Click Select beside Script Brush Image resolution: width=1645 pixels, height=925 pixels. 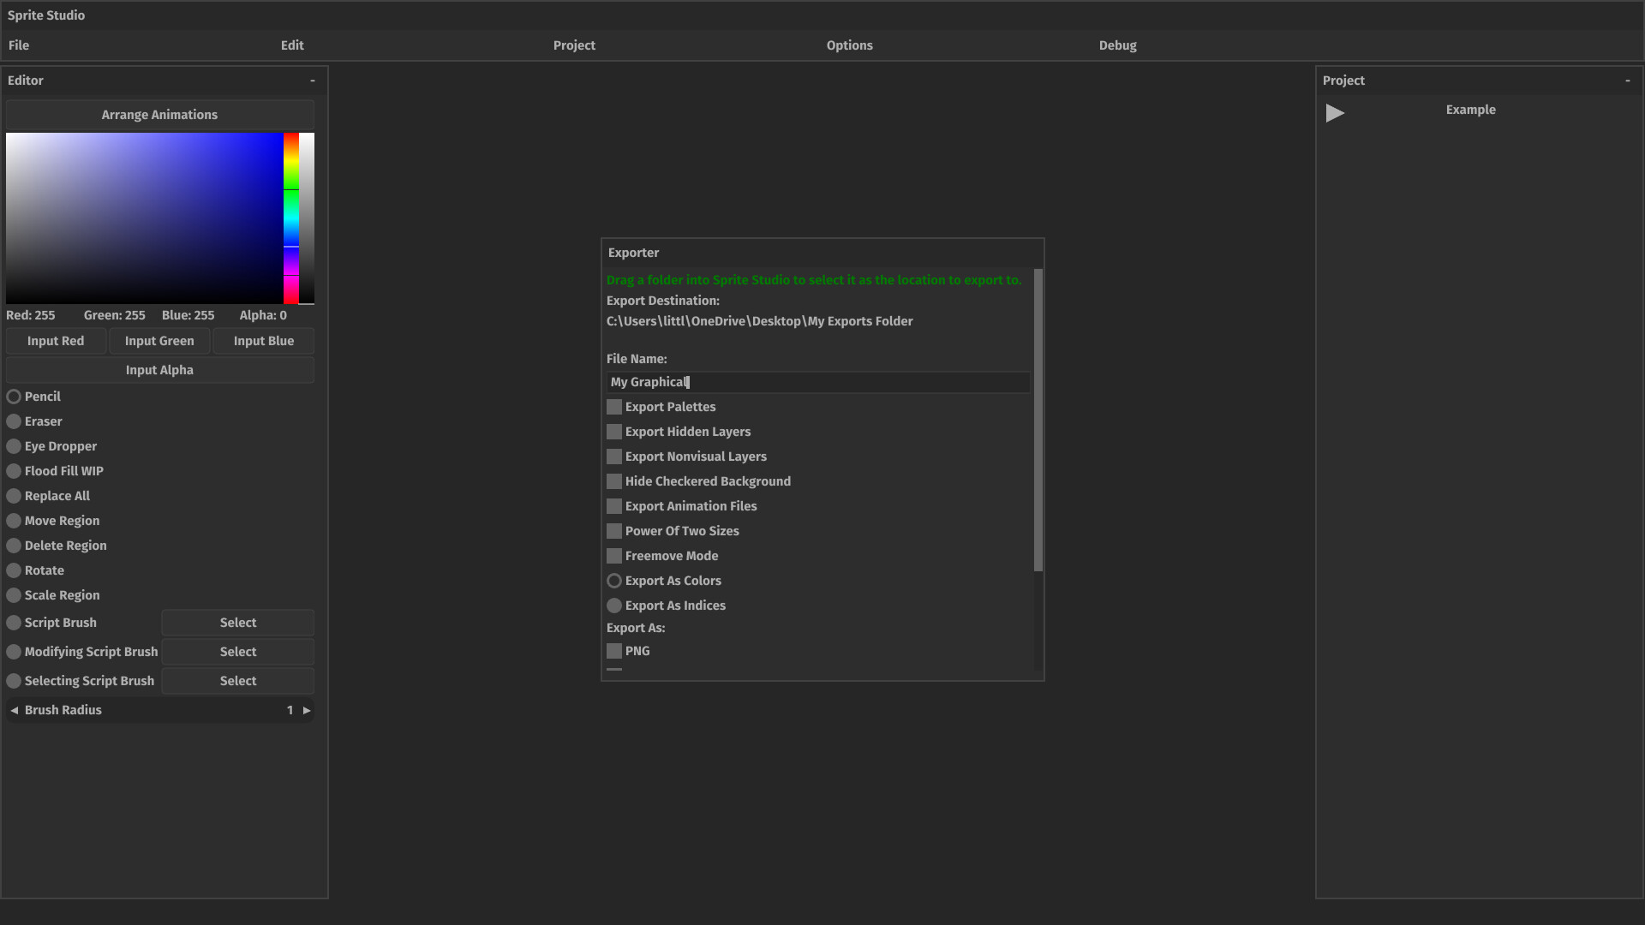pos(237,622)
